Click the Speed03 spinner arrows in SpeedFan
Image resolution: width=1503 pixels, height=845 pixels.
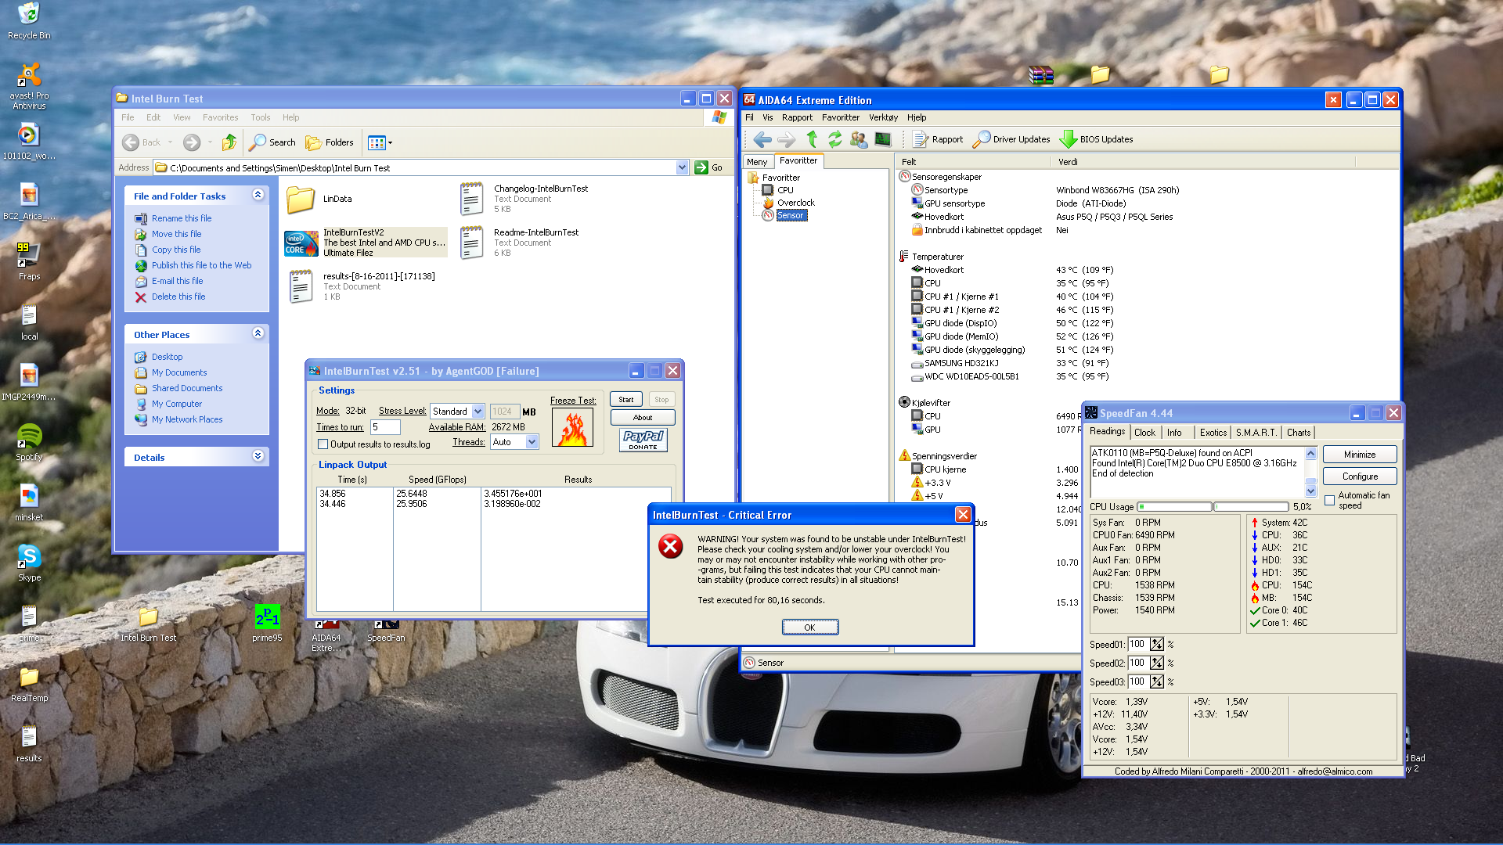click(x=1156, y=681)
